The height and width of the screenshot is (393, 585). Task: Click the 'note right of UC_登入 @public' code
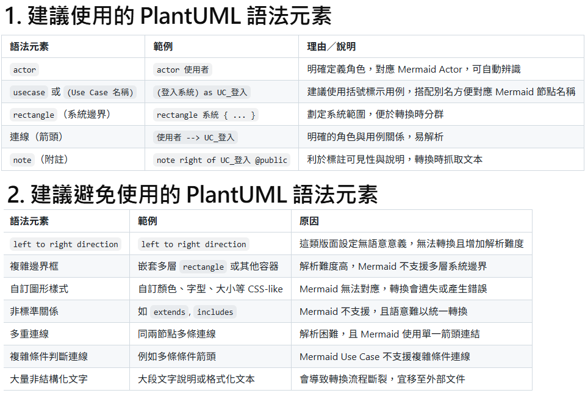222,160
